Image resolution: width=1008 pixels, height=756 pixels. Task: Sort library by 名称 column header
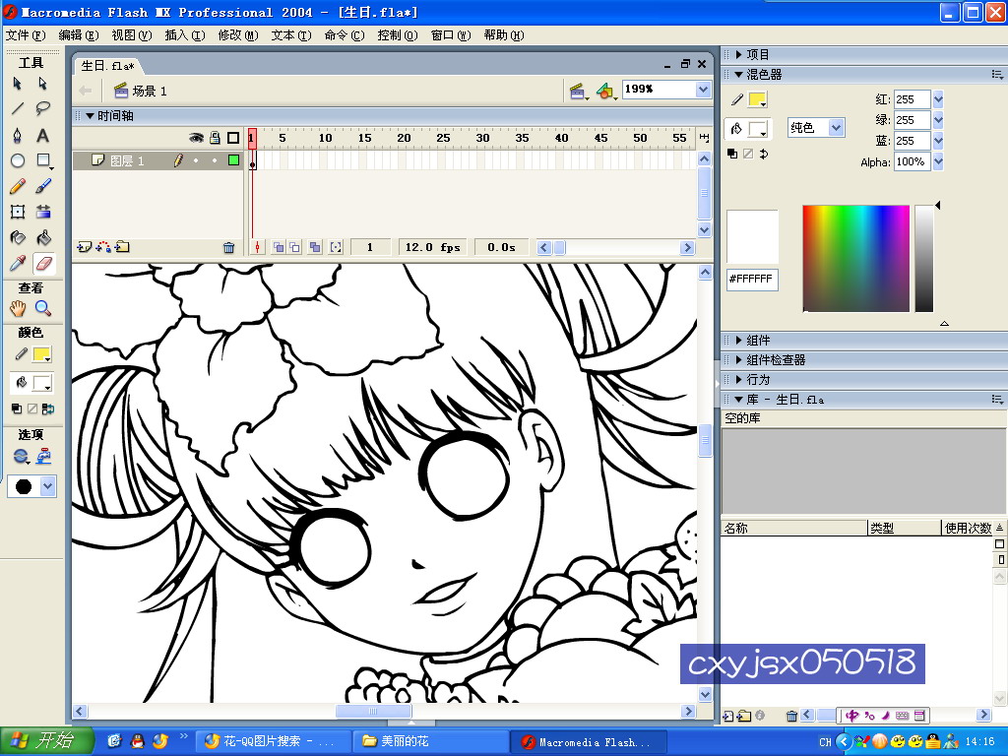794,528
